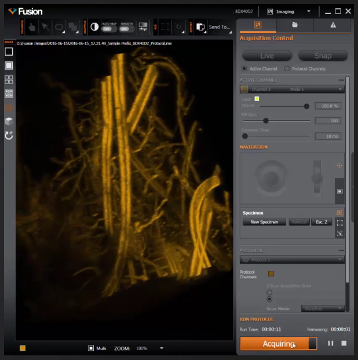This screenshot has width=358, height=360.
Task: Select the four-panel grid view
Action: (x=9, y=79)
